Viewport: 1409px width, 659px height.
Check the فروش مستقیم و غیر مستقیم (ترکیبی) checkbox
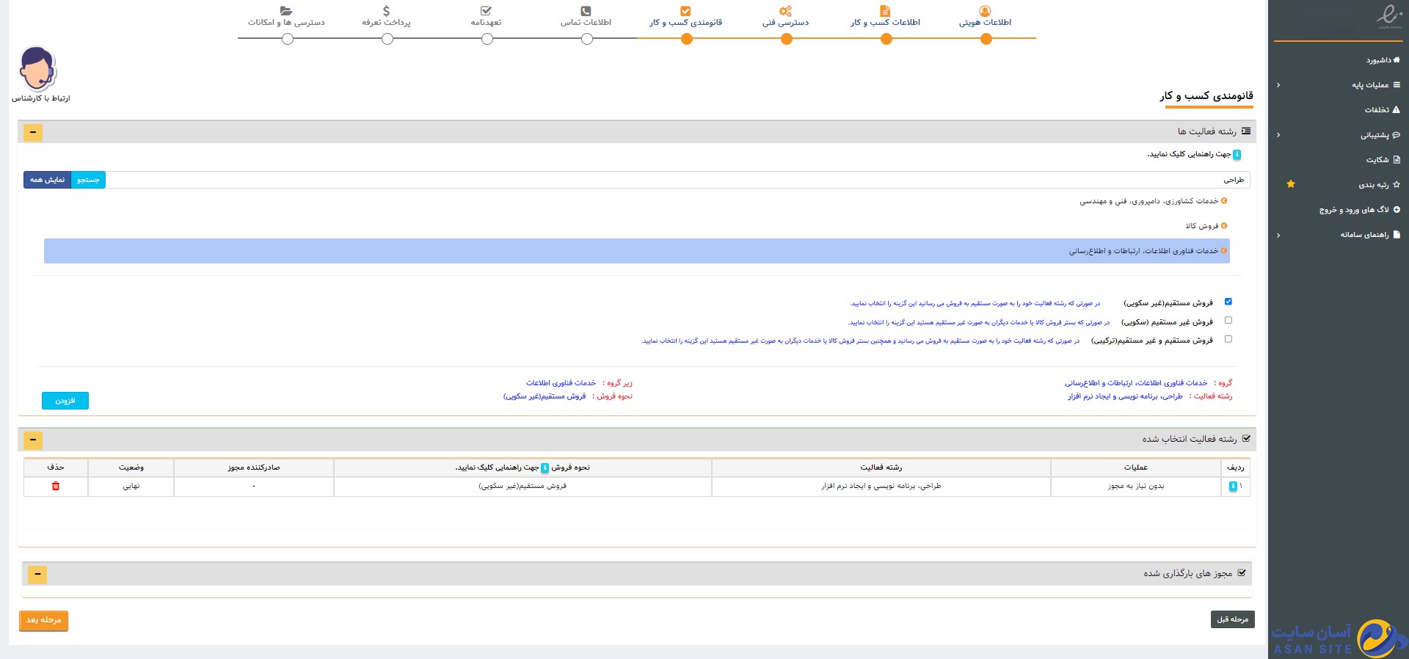[1228, 339]
